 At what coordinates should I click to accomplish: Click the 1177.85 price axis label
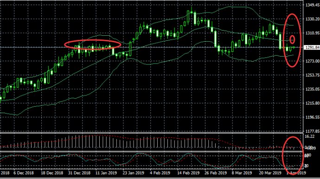(x=312, y=131)
